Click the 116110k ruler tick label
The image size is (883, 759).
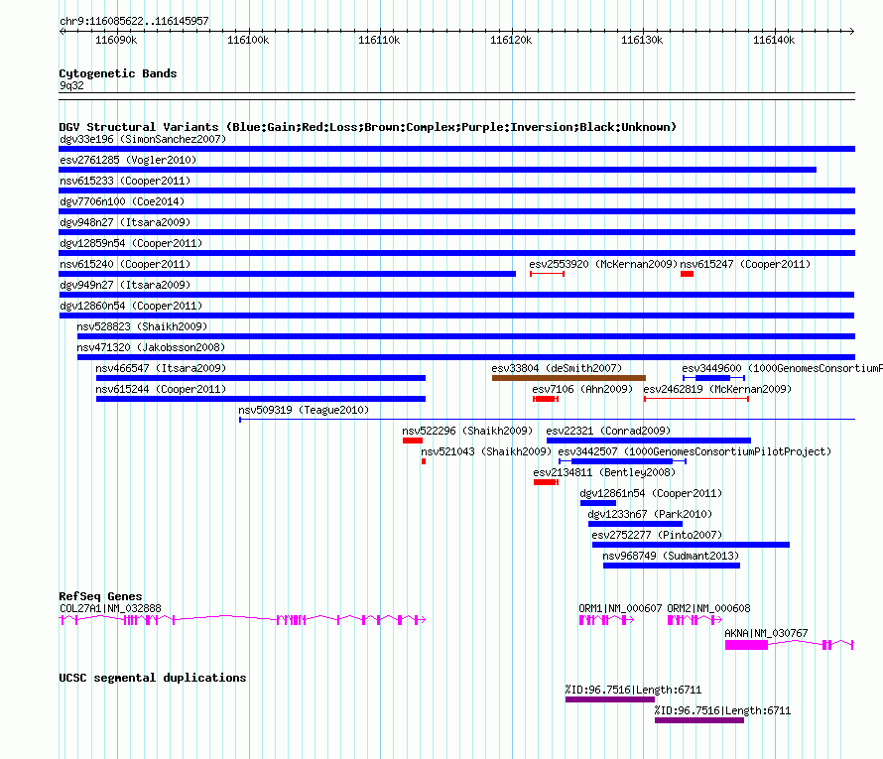click(x=379, y=40)
